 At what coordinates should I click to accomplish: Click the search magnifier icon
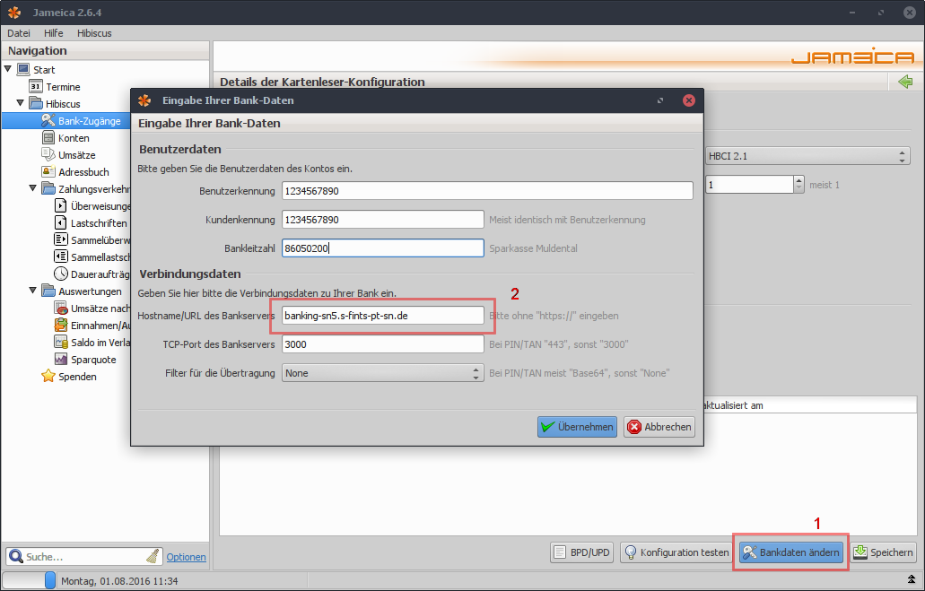[16, 556]
